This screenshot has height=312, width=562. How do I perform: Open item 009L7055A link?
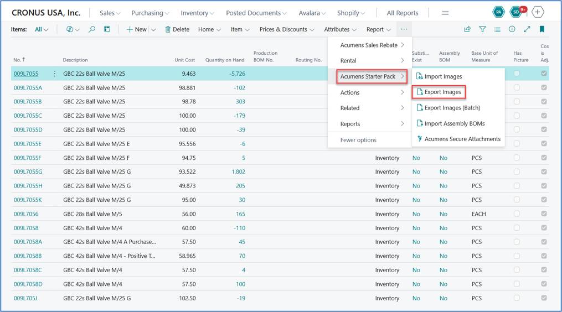[x=28, y=87]
